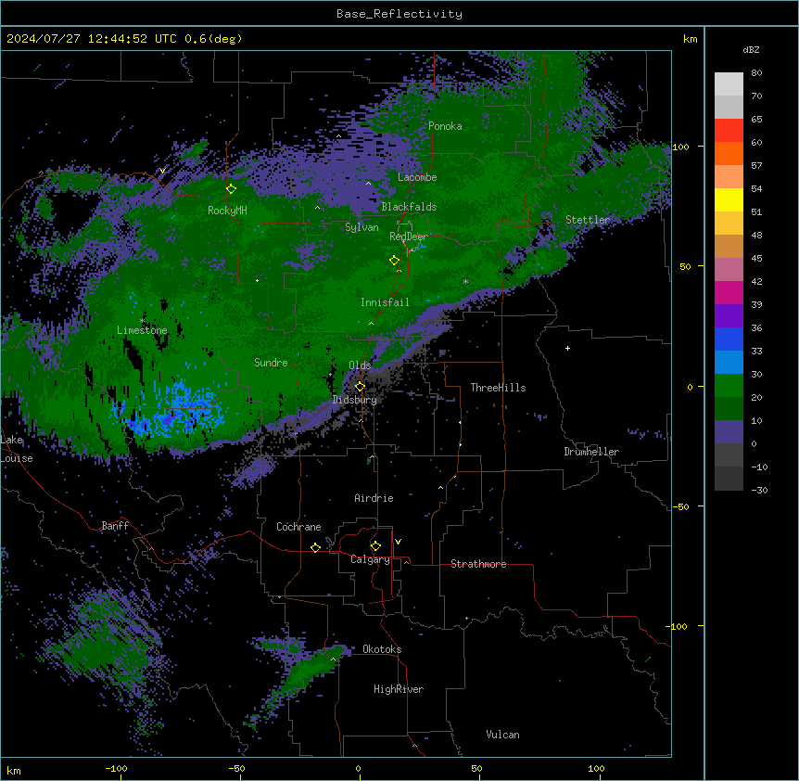This screenshot has width=799, height=781.
Task: Click the yellow diamond marker above RockyMH
Action: 231,189
